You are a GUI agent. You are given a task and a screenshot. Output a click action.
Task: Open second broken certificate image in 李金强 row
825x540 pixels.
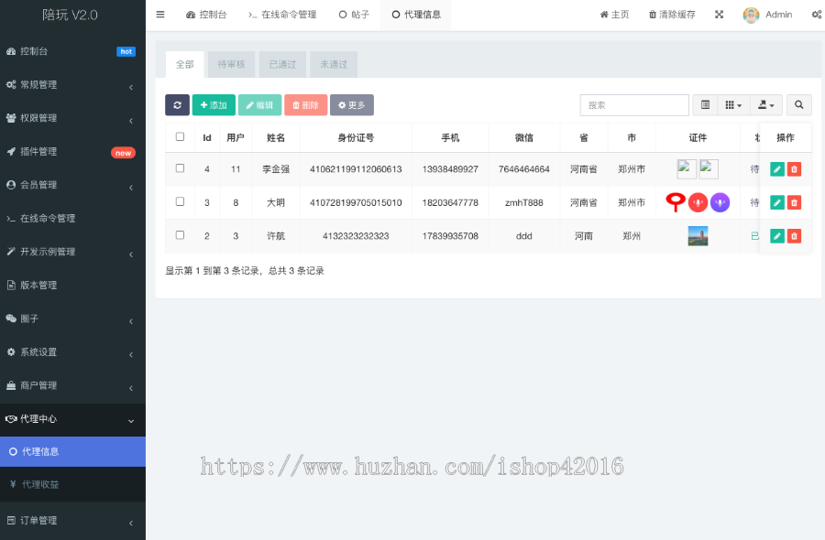click(x=709, y=169)
